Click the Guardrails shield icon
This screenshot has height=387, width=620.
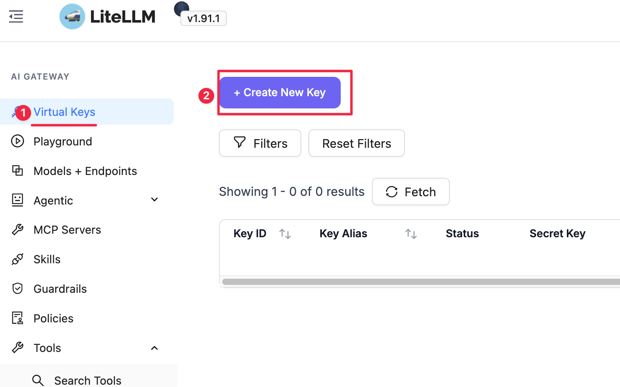coord(17,288)
